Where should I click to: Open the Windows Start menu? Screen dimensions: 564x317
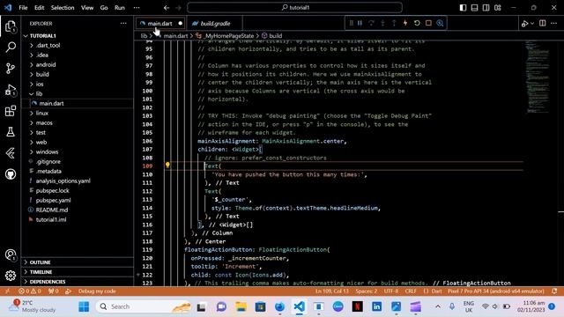click(x=84, y=306)
